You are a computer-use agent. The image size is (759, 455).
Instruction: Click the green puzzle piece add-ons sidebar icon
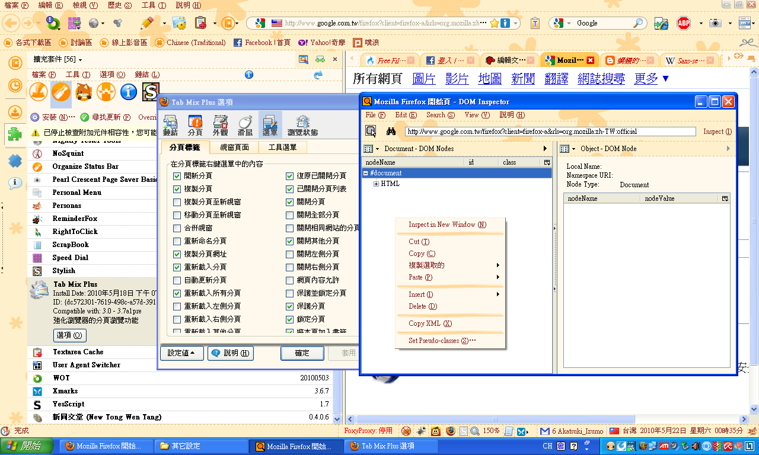15,135
